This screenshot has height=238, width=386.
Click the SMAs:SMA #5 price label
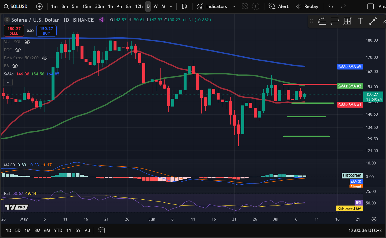click(349, 67)
